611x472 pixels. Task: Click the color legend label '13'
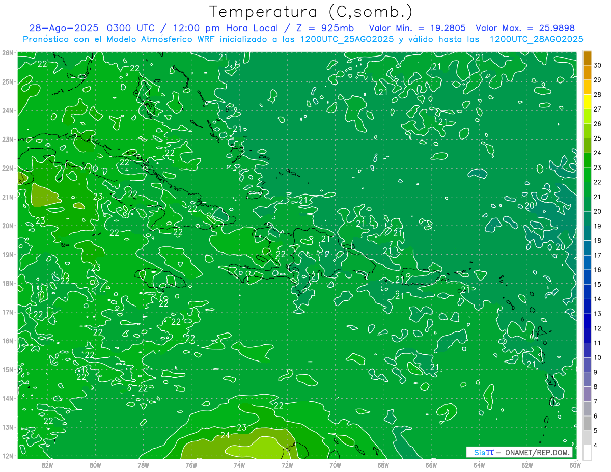pos(597,313)
